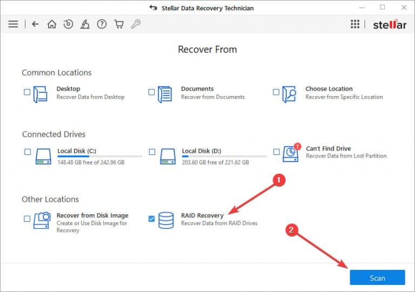Viewport: 415px width, 292px height.
Task: Click the Recover from Disk Image camera icon
Action: (x=42, y=220)
